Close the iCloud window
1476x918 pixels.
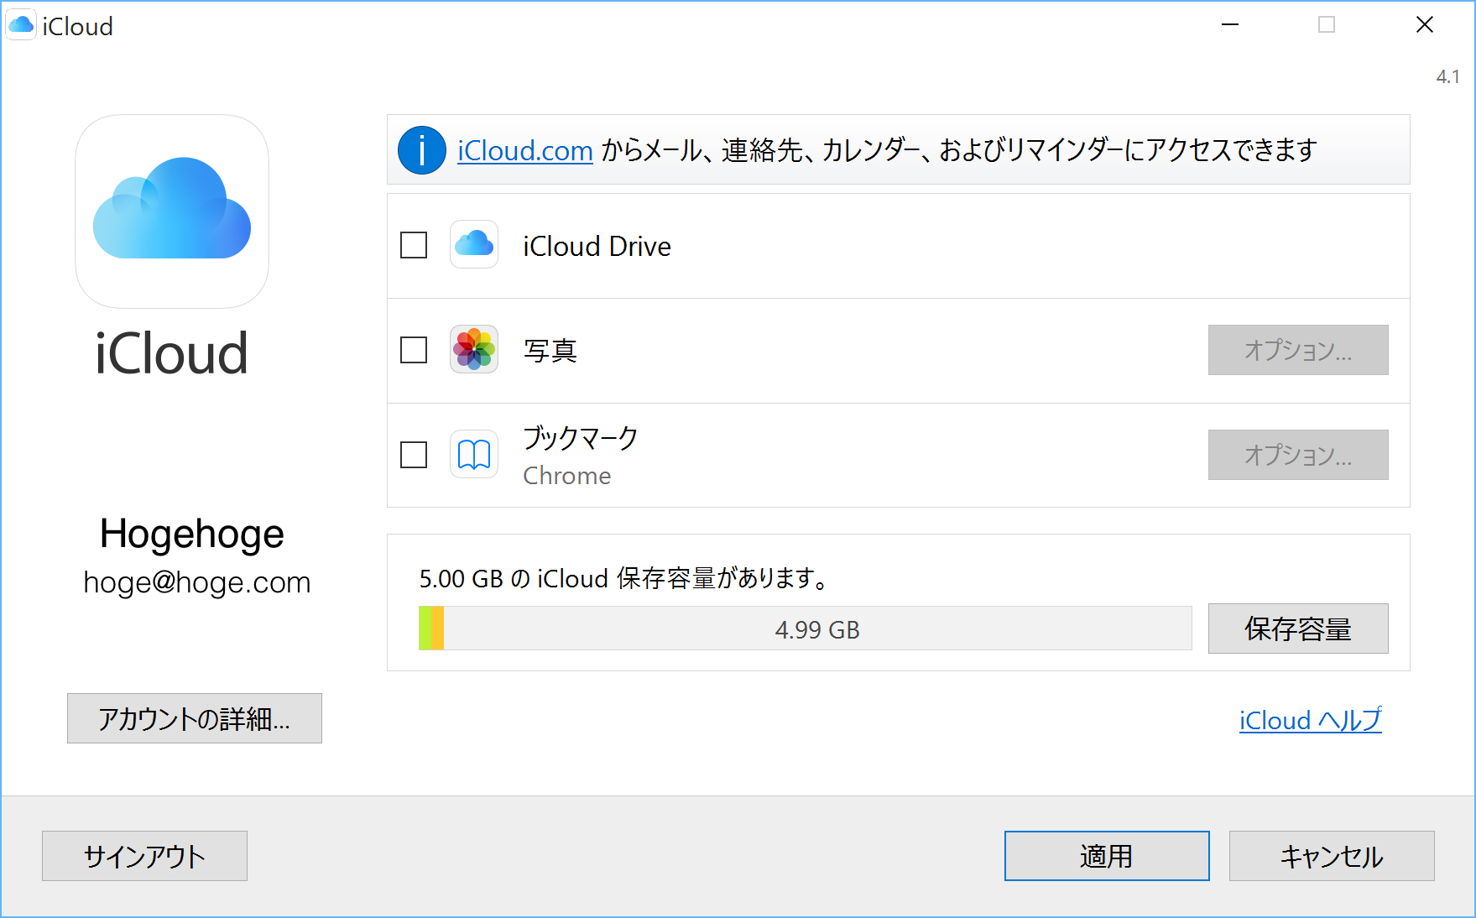coord(1425,25)
